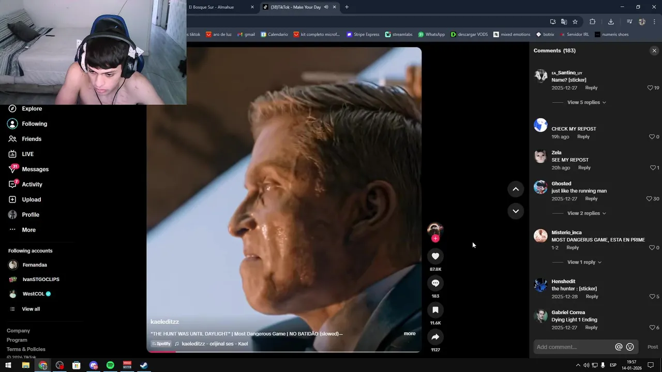Reply to Henshedit's comment

pos(592,297)
